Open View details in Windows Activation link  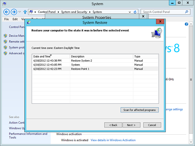(x=113, y=140)
